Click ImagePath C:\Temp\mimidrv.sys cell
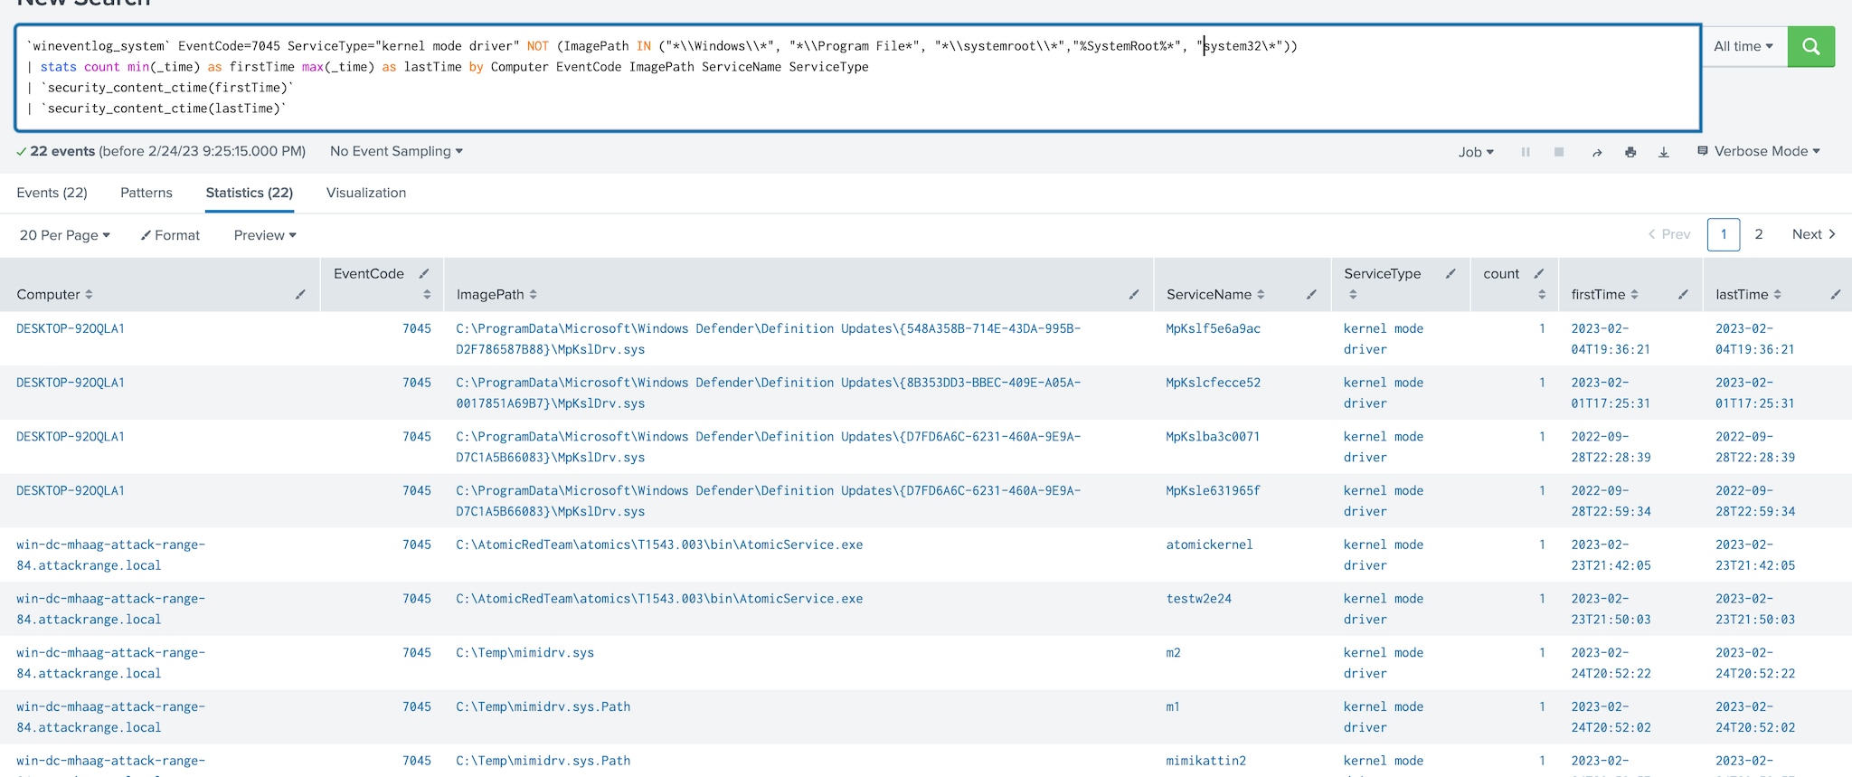The width and height of the screenshot is (1852, 777). click(x=525, y=653)
